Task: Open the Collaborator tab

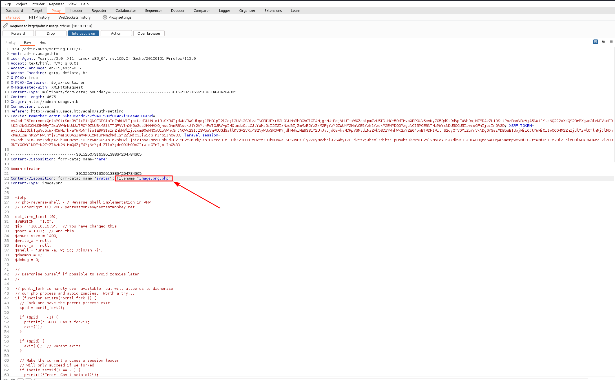Action: pyautogui.click(x=126, y=10)
